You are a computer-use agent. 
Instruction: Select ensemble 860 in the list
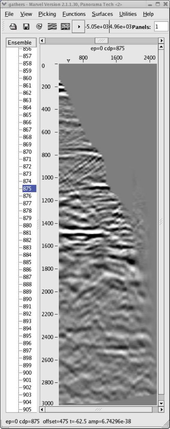click(x=27, y=78)
